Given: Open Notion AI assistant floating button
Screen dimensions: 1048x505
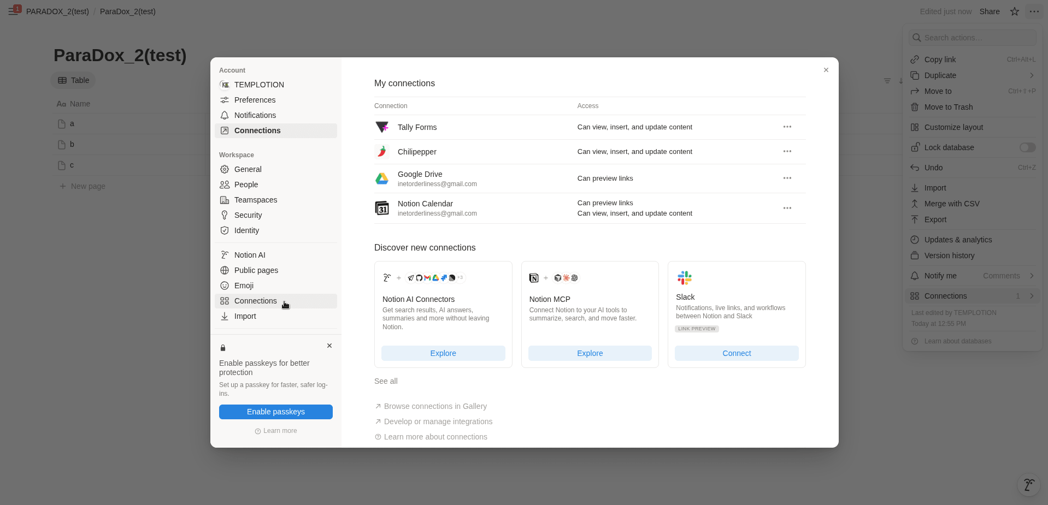Looking at the screenshot, I should (x=1028, y=484).
